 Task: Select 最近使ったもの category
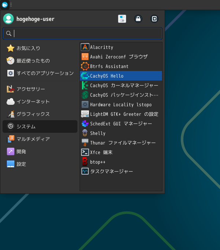point(40,61)
